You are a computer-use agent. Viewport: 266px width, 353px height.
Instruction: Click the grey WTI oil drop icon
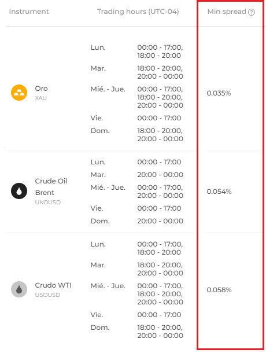coord(19,289)
